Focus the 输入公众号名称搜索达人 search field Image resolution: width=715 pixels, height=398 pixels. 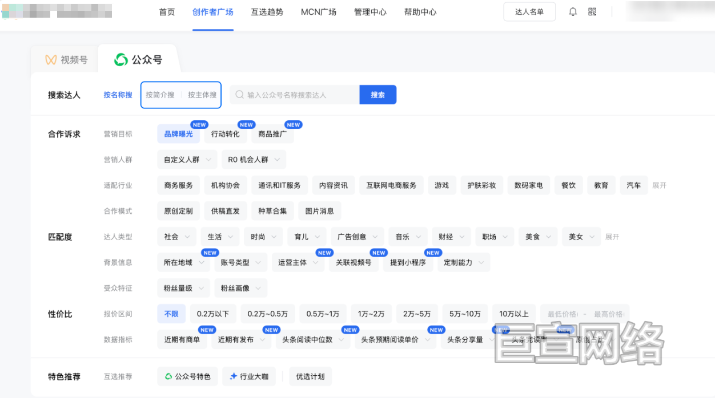point(295,95)
